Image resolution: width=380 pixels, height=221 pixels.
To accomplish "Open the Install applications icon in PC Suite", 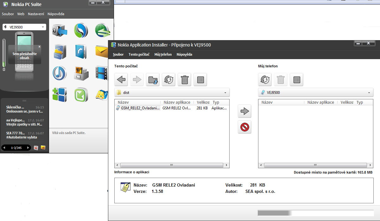I will [60, 95].
